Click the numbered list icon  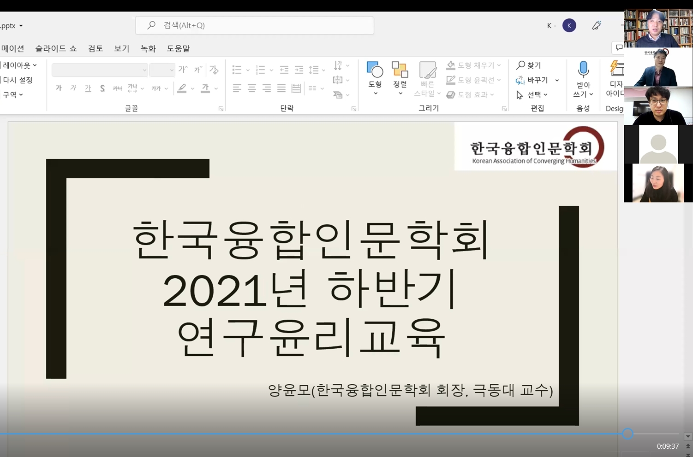tap(260, 70)
